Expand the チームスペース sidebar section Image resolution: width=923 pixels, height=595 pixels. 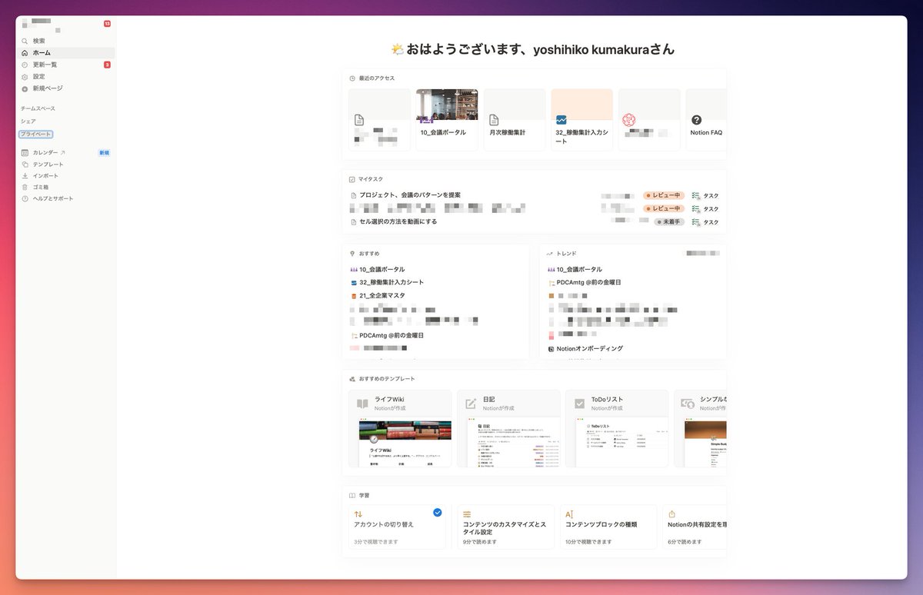[38, 108]
